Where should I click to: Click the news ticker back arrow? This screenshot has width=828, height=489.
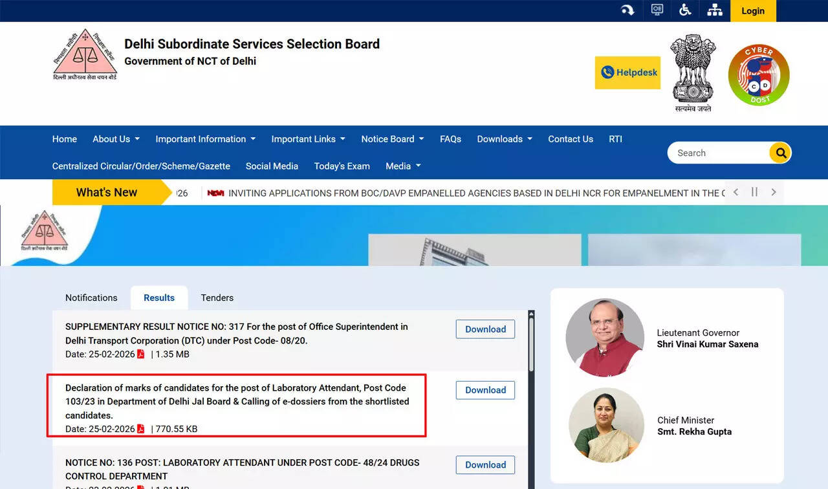(x=735, y=192)
